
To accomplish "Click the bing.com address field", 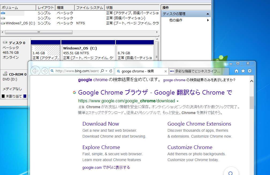I will click(x=77, y=71).
